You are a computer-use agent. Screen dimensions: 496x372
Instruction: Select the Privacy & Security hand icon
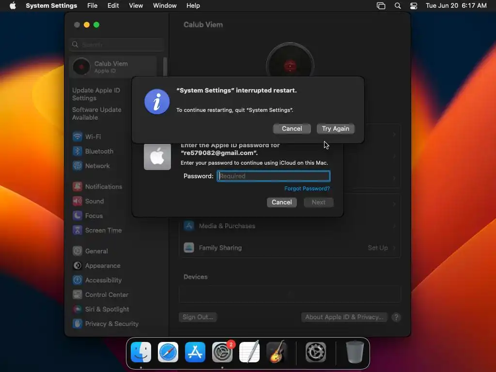coord(77,324)
